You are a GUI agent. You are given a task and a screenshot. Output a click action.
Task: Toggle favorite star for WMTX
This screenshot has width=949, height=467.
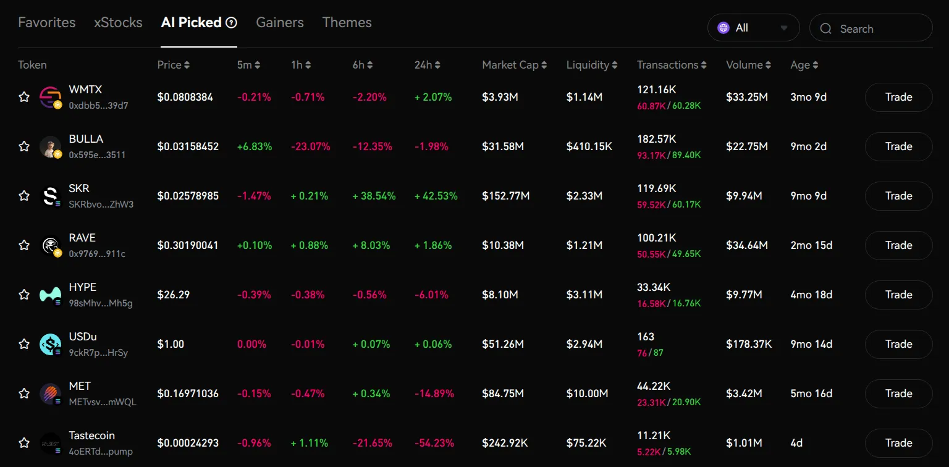tap(24, 97)
